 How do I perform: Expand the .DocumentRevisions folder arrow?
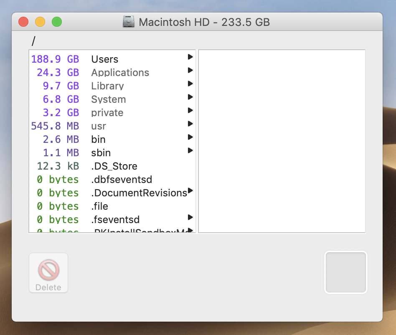pyautogui.click(x=190, y=190)
